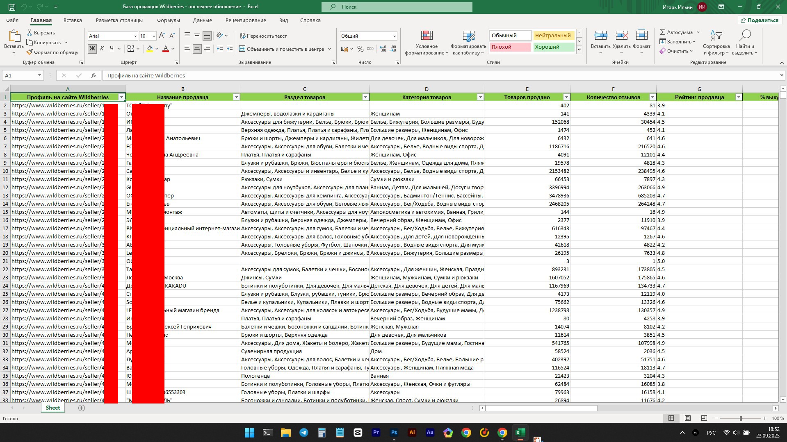Click the Format Painter (Формат по образцу) icon
The height and width of the screenshot is (442, 787).
coord(30,52)
